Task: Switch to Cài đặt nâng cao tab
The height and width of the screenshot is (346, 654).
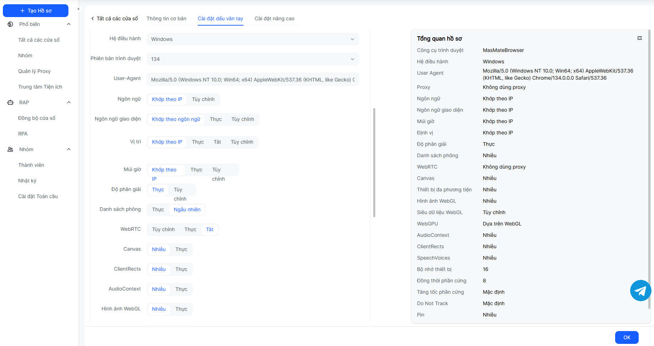Action: tap(274, 18)
